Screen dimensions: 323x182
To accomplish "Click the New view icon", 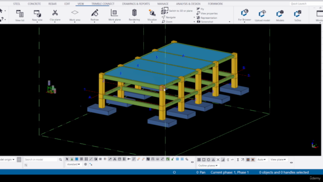I will click(37, 16).
